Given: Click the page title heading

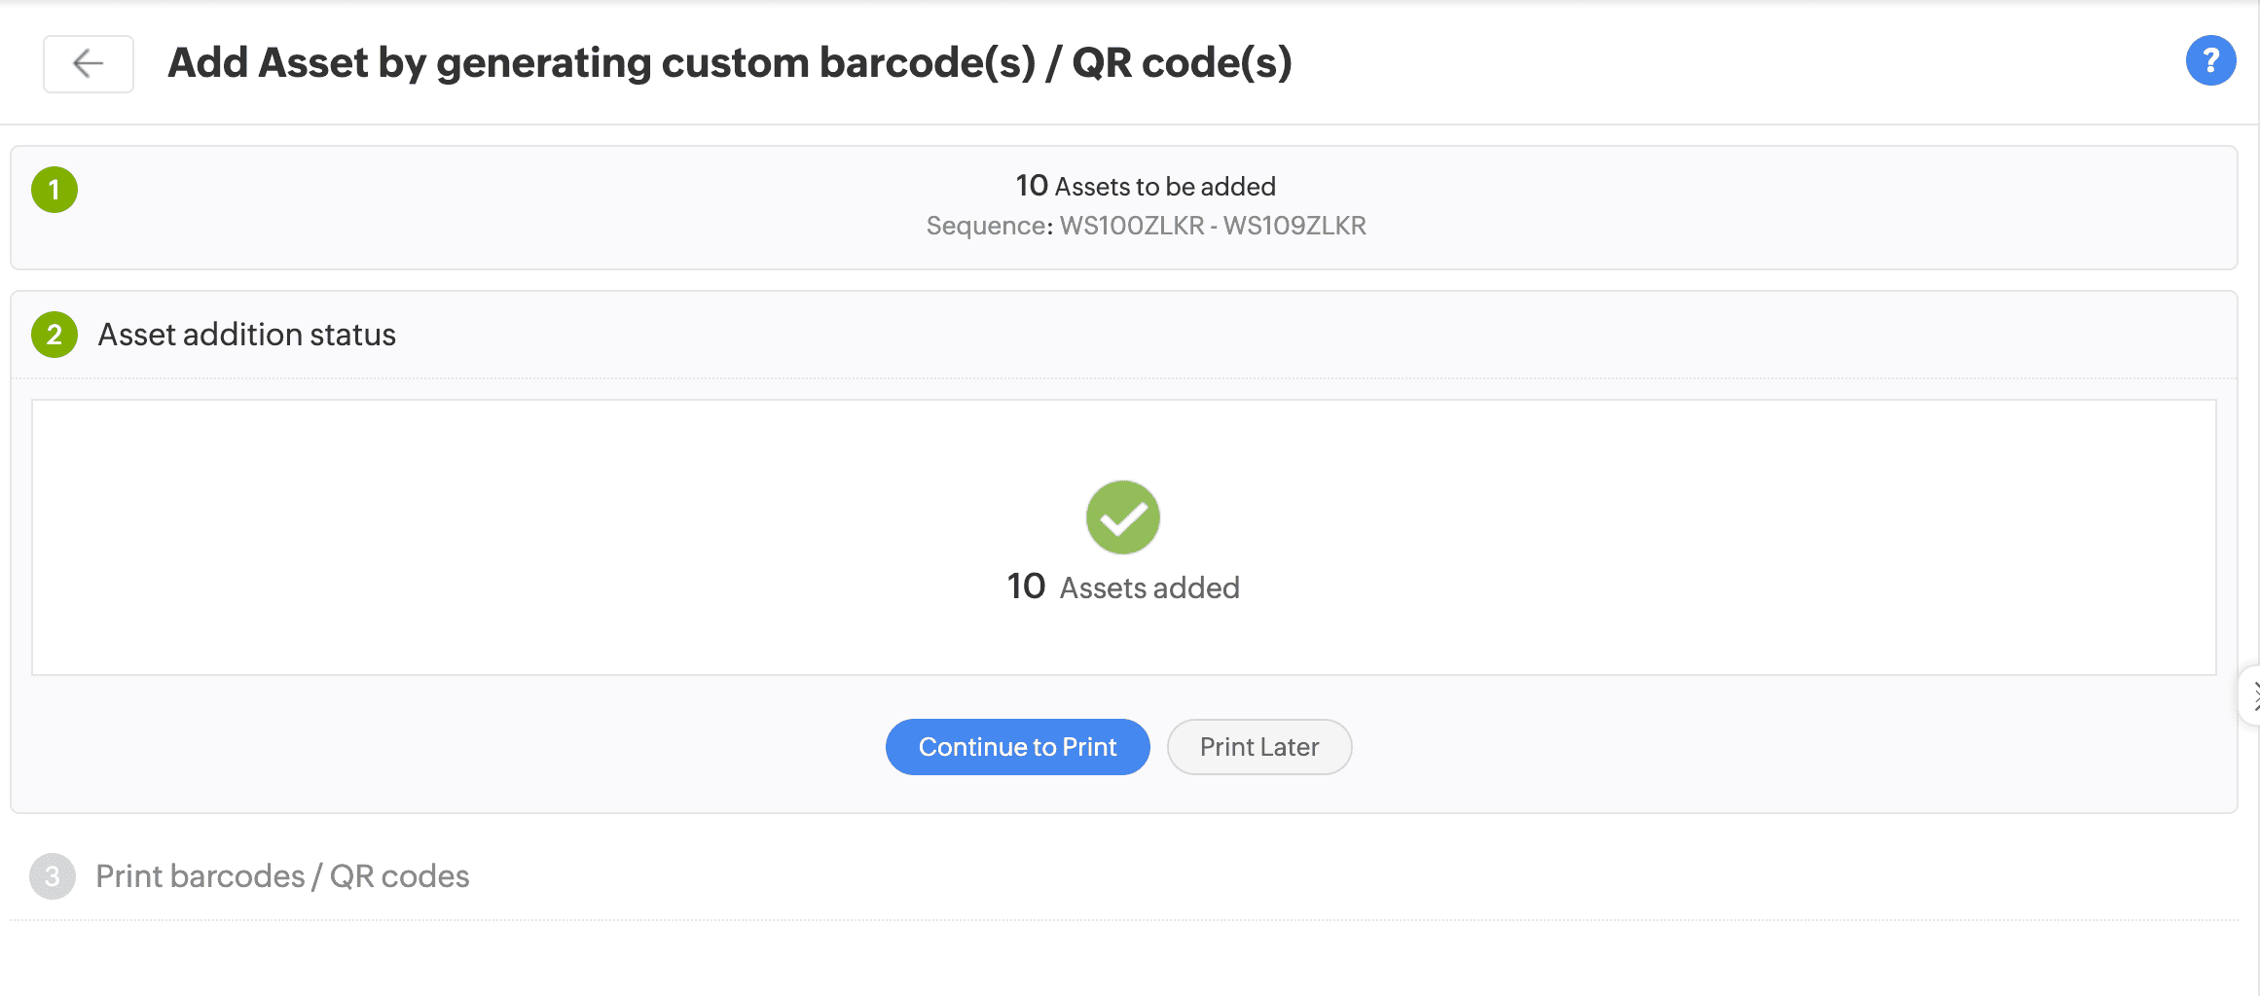Looking at the screenshot, I should [x=729, y=63].
